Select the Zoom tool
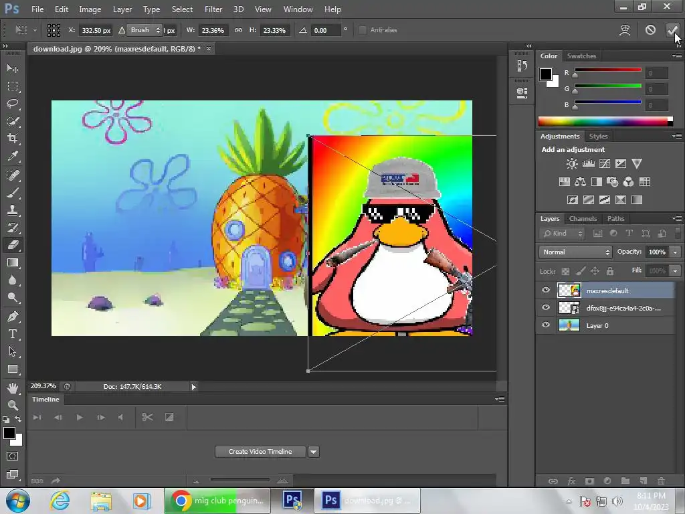The height and width of the screenshot is (514, 685). tap(13, 405)
